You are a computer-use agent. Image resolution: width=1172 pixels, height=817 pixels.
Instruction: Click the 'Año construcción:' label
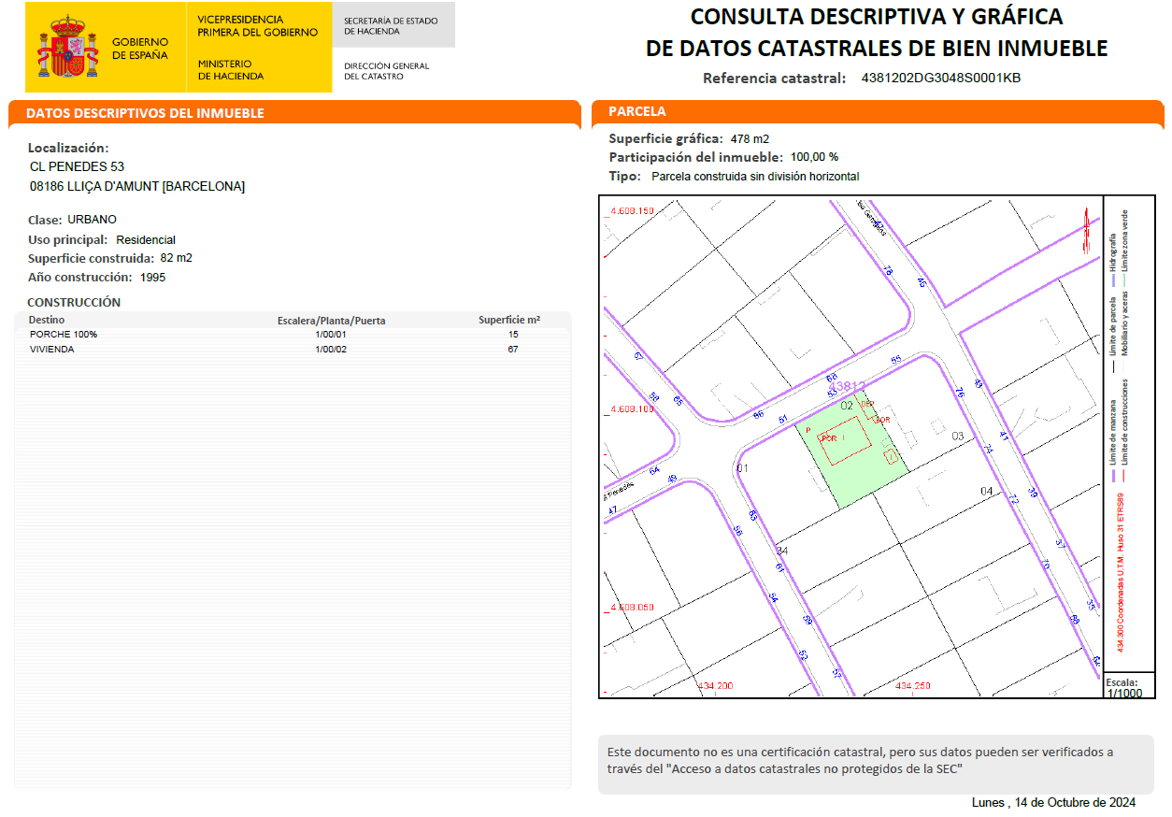coord(80,278)
